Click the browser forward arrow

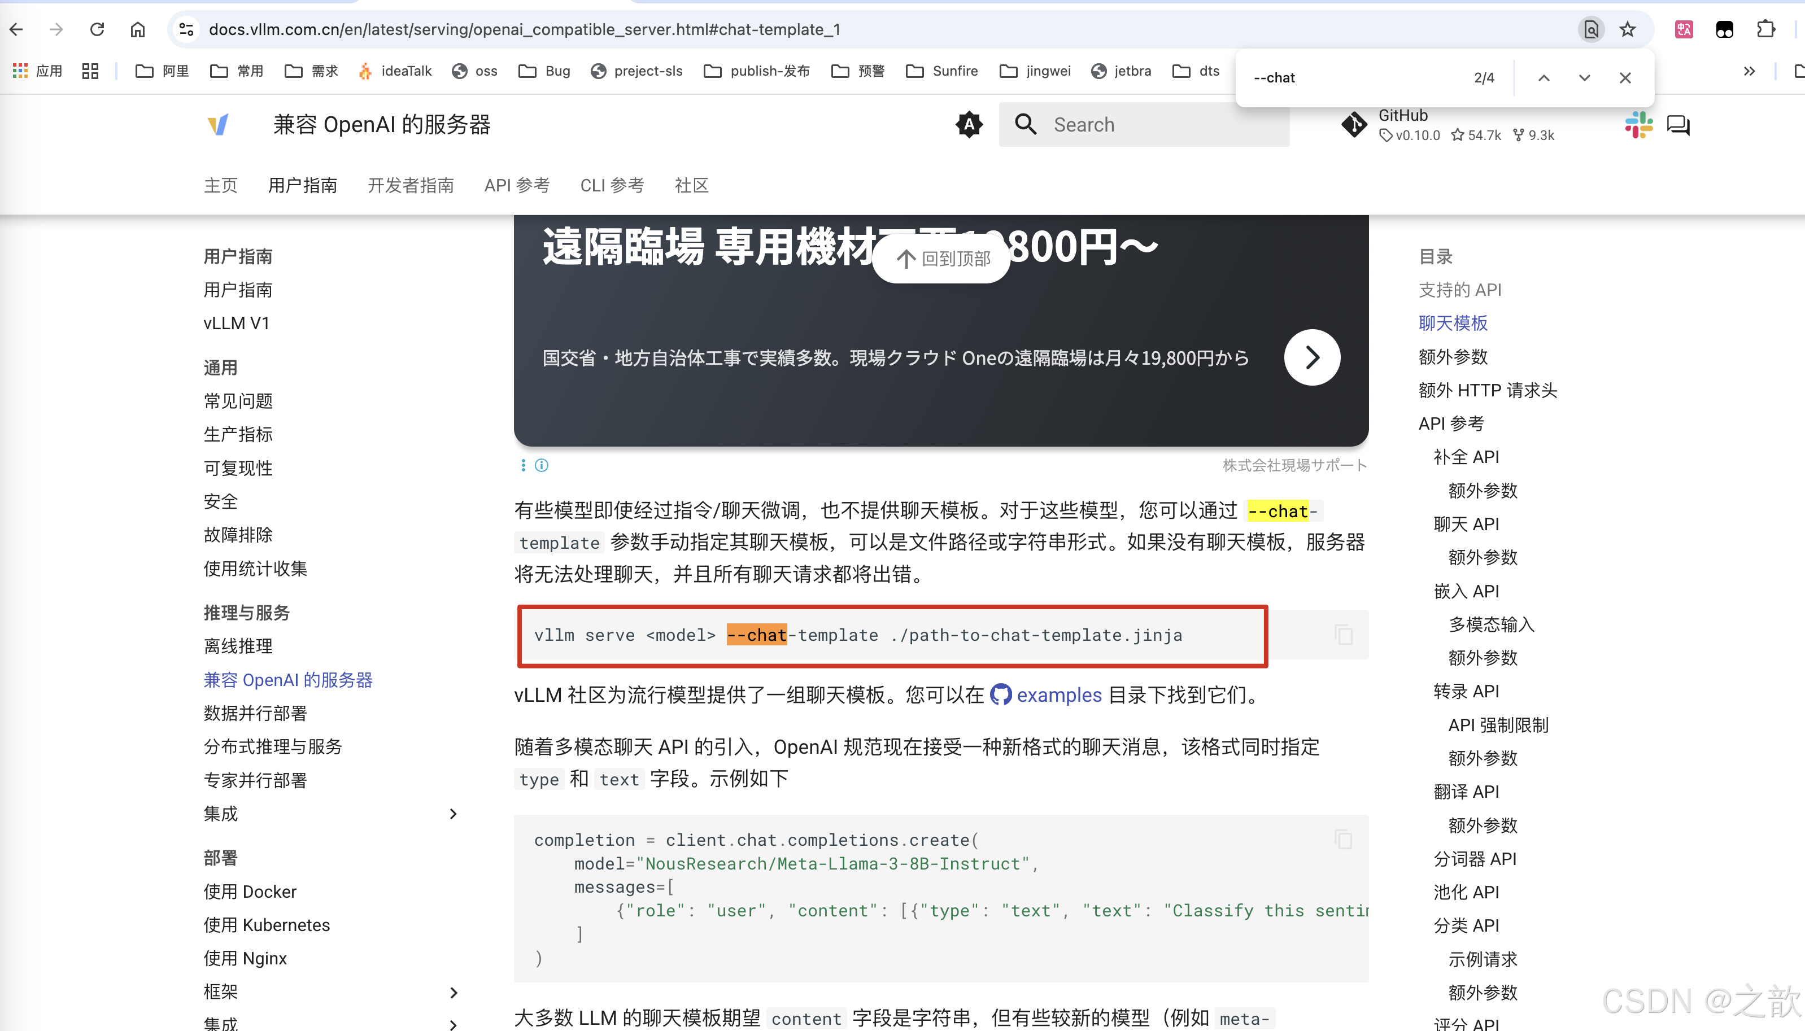pos(56,29)
